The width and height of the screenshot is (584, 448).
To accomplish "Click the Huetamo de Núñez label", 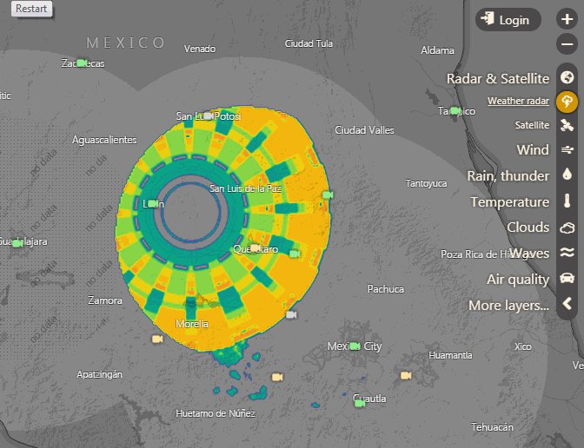I will coord(216,413).
